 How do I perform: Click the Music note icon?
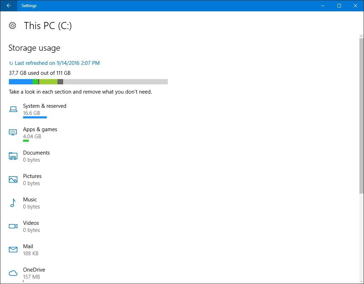coord(13,202)
